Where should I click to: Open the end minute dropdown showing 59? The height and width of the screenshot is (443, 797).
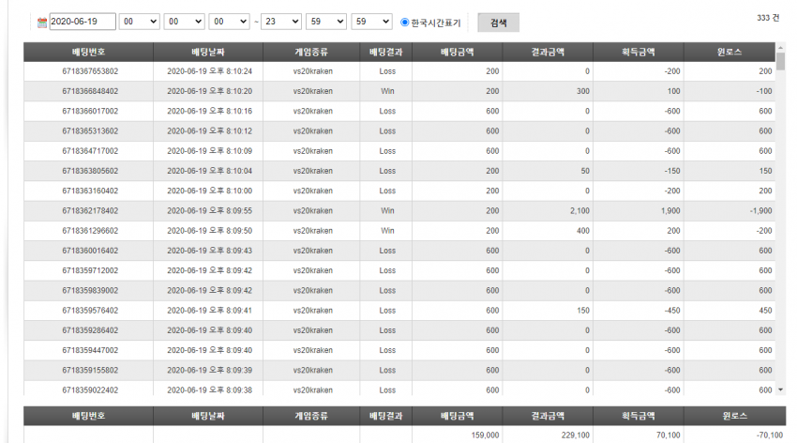325,22
